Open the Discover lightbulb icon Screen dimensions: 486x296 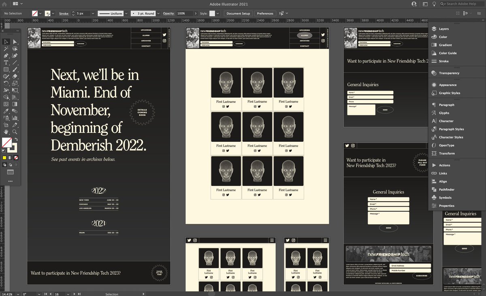434,4
